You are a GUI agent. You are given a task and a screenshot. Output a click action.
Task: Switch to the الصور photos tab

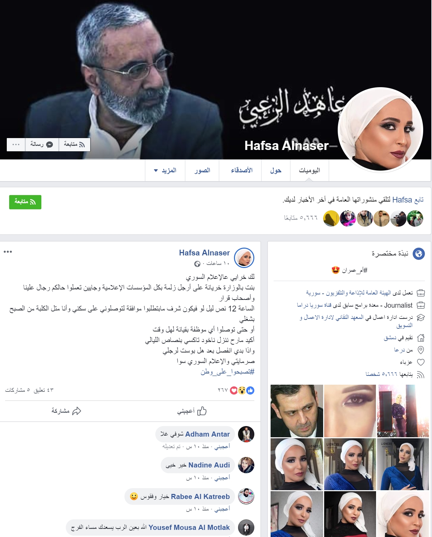coord(202,170)
